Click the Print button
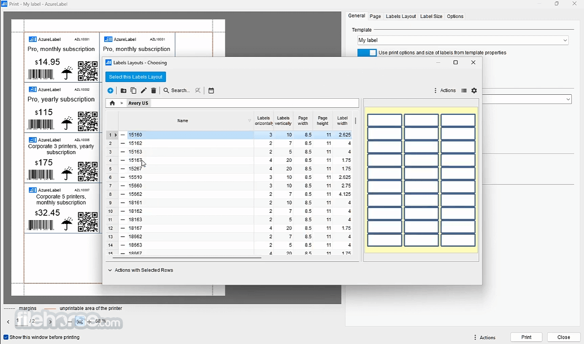584x344 pixels. tap(527, 337)
